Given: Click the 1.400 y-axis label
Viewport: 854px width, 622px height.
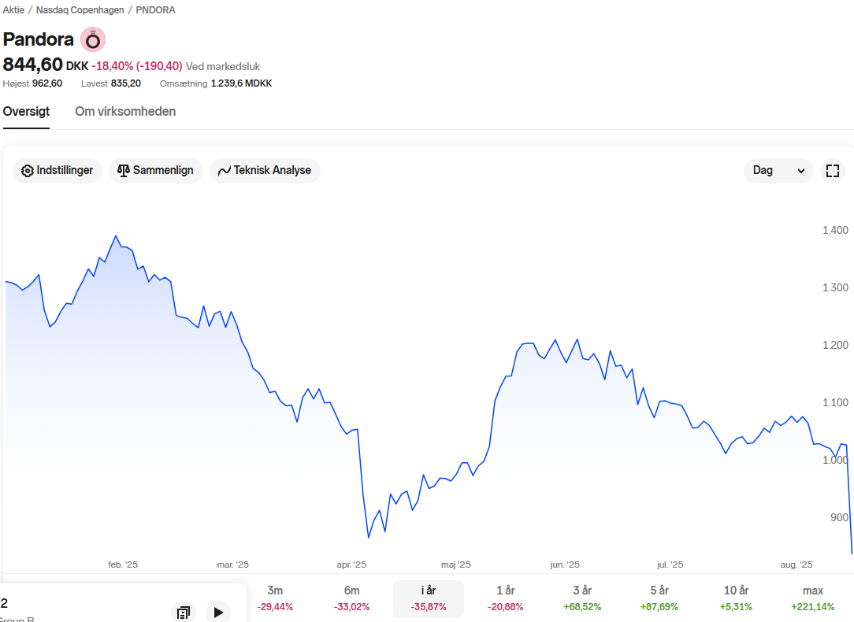Looking at the screenshot, I should (x=835, y=230).
